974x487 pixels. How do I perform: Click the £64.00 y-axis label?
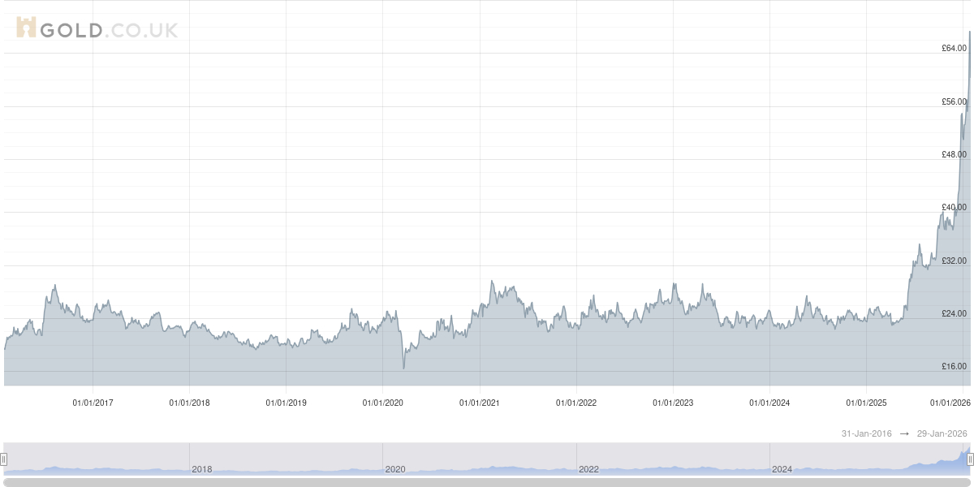(954, 49)
